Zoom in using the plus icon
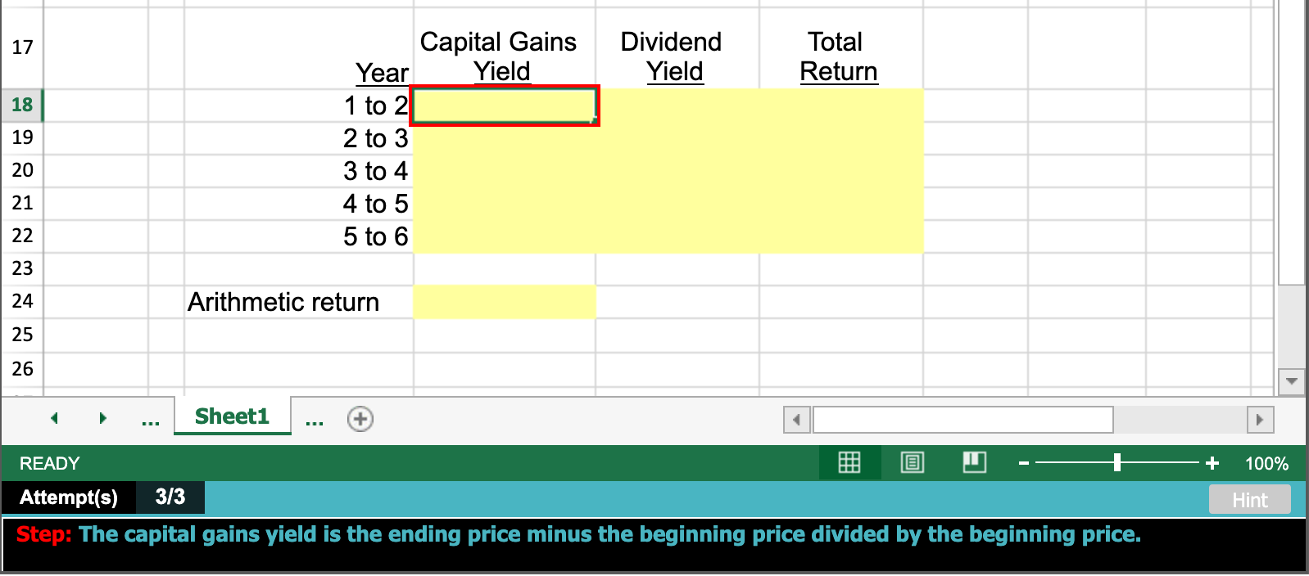 (x=1212, y=463)
